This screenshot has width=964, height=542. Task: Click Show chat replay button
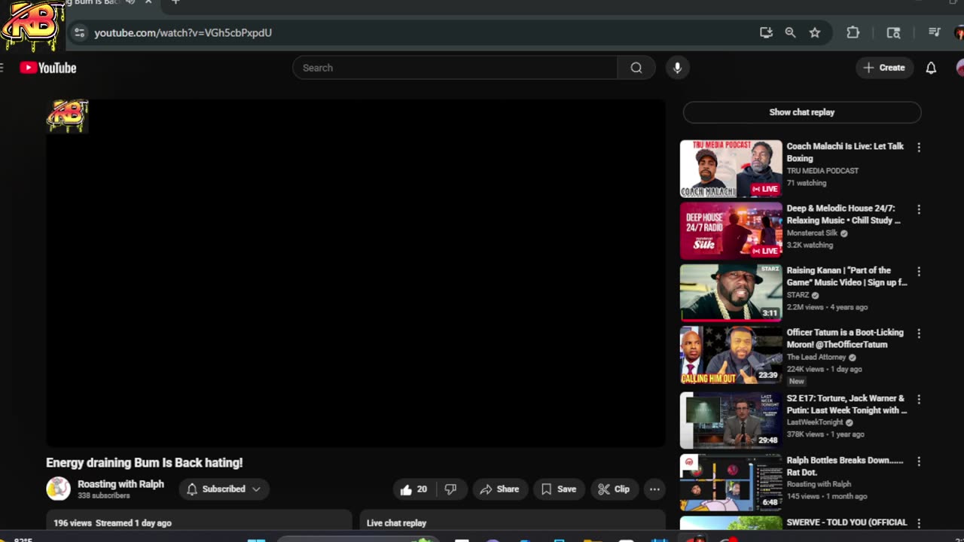(x=802, y=112)
